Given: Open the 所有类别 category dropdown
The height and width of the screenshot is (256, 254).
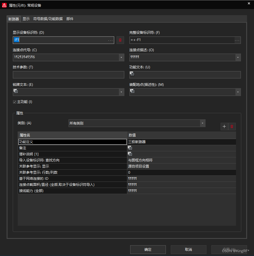Looking at the screenshot, I should click(202, 123).
